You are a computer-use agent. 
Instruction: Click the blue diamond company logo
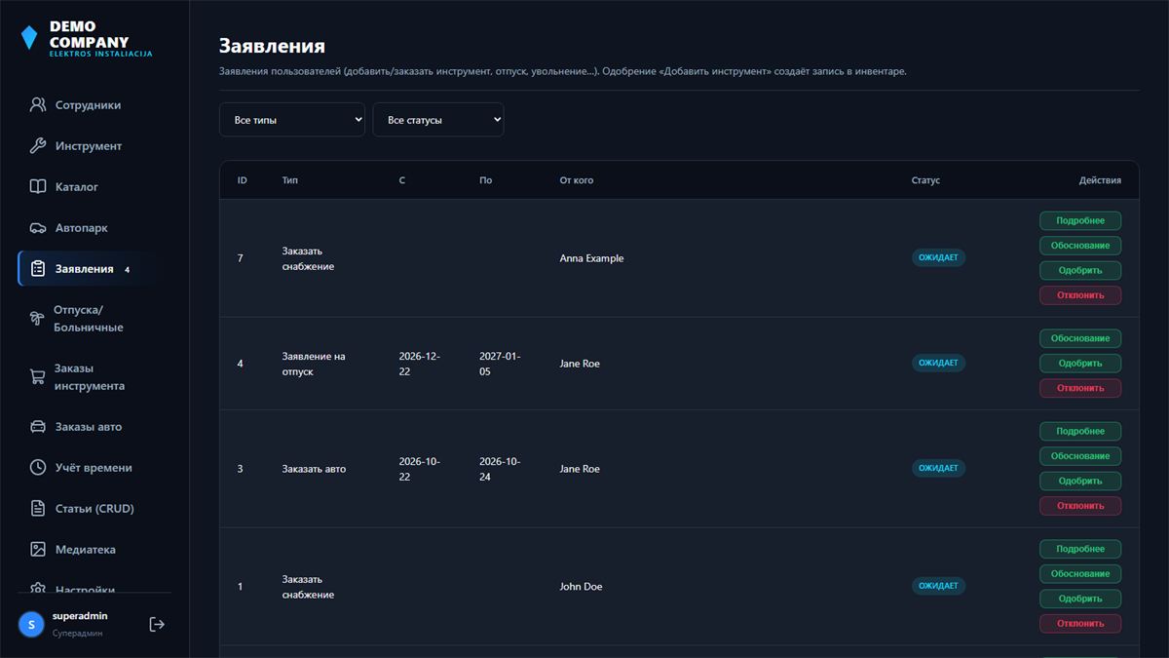(x=29, y=38)
